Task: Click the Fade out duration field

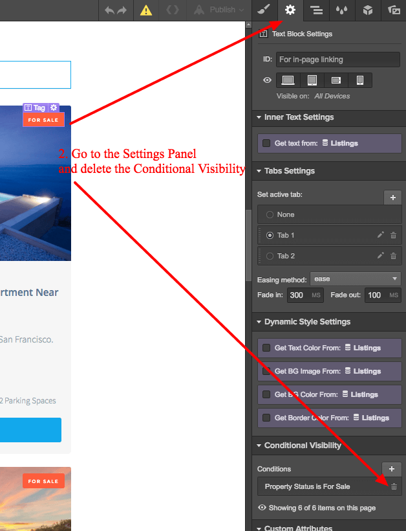Action: (383, 295)
